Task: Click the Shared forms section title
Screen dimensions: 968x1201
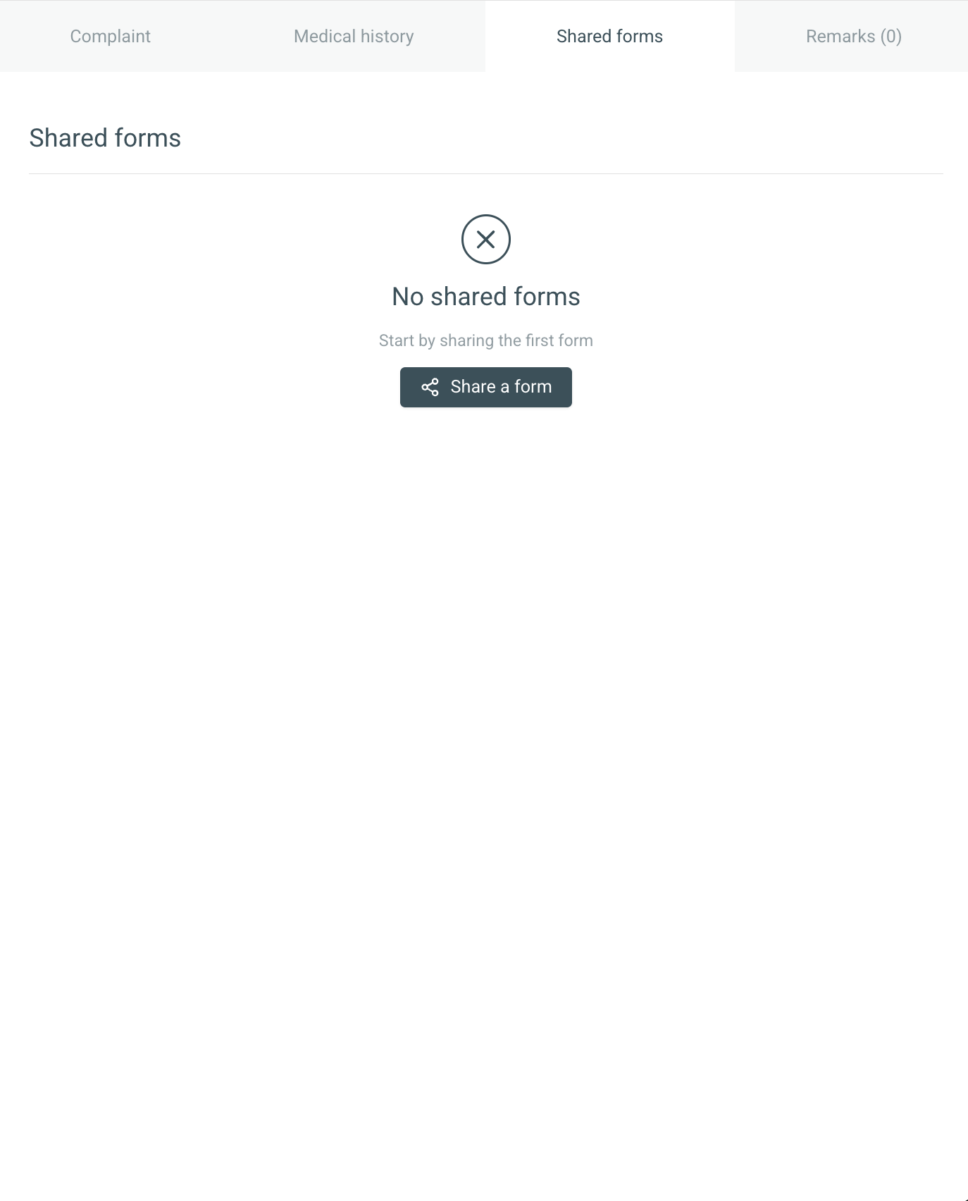Action: (105, 138)
